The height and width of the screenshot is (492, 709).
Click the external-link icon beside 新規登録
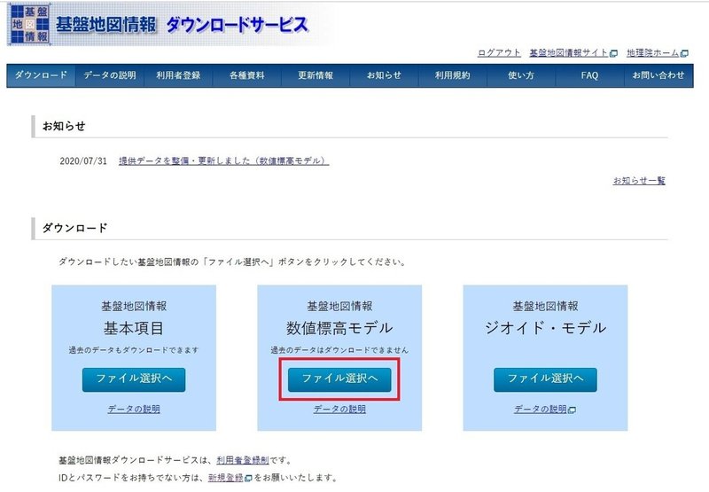pos(248,478)
